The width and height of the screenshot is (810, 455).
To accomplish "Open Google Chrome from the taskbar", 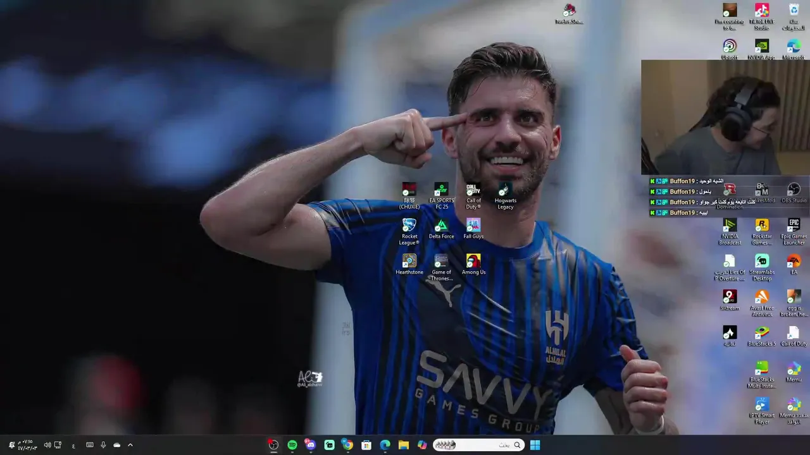I will point(348,445).
